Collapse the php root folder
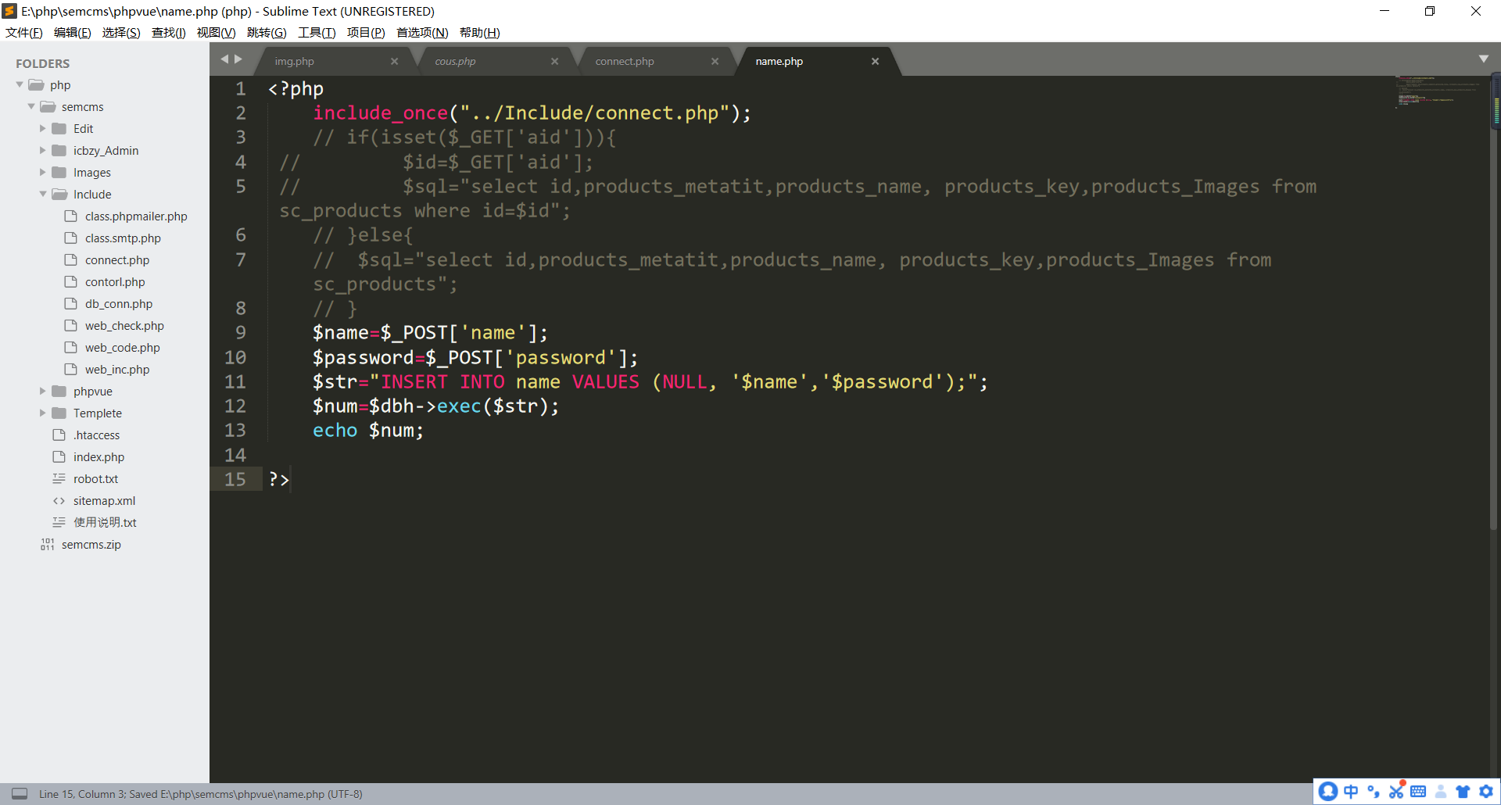The height and width of the screenshot is (805, 1501). pyautogui.click(x=20, y=84)
